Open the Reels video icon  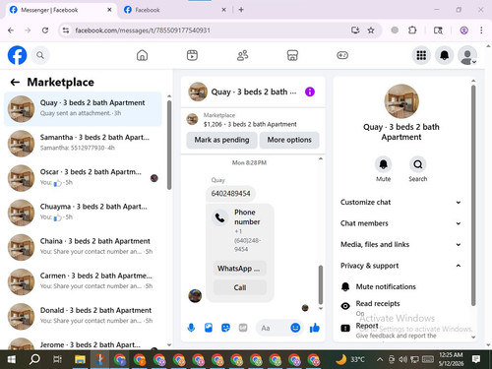point(192,55)
